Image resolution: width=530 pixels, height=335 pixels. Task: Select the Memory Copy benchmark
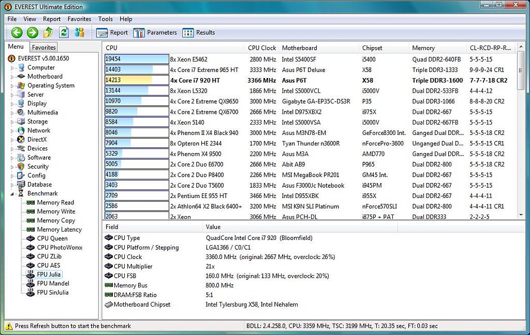point(56,221)
